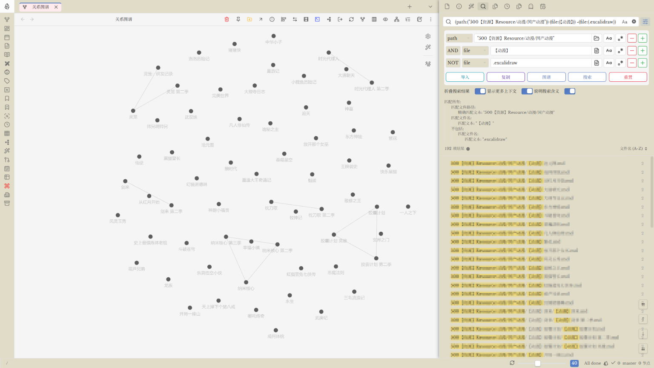
Task: Click the AND operator selector
Action: [453, 51]
